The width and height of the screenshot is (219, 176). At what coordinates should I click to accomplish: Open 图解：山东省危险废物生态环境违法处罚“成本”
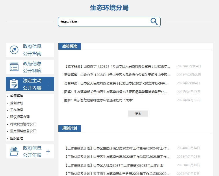tap(99, 100)
